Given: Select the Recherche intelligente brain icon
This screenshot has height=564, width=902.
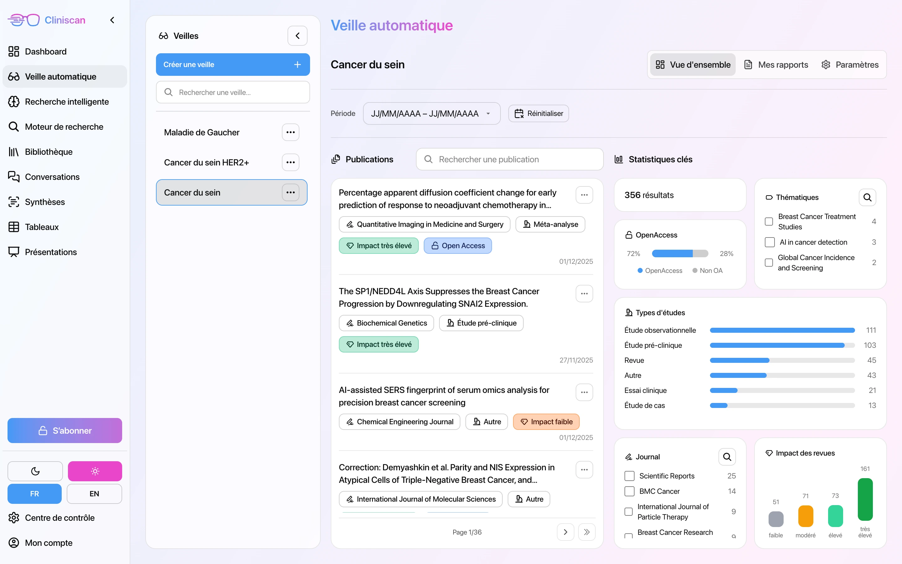Looking at the screenshot, I should (14, 102).
